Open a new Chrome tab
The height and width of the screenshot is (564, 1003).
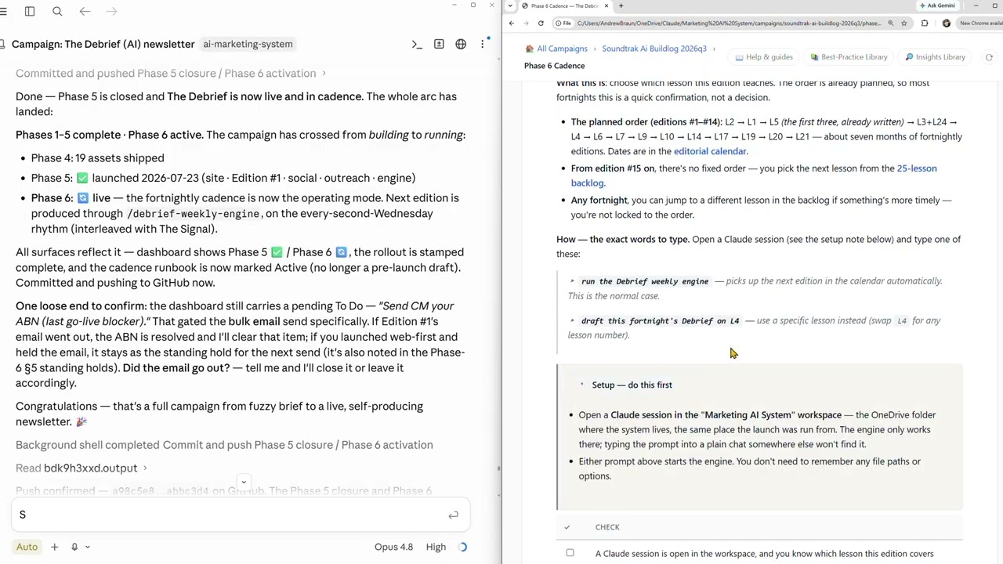[621, 5]
